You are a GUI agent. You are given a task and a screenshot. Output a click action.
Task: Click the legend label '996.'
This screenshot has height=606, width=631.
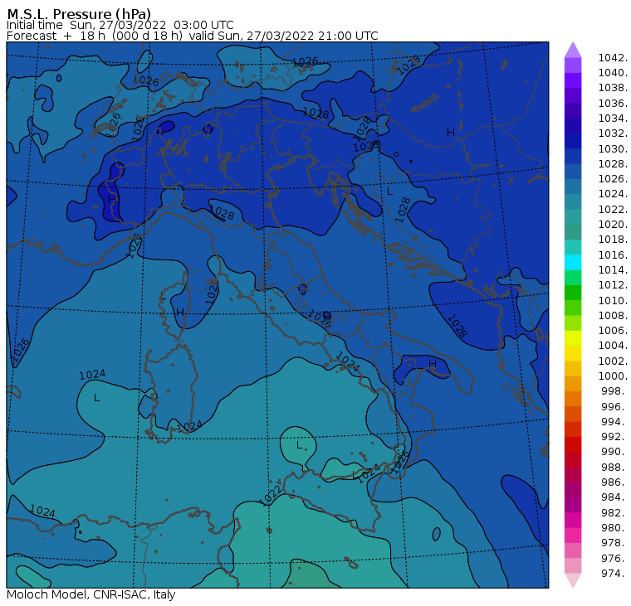pyautogui.click(x=614, y=407)
